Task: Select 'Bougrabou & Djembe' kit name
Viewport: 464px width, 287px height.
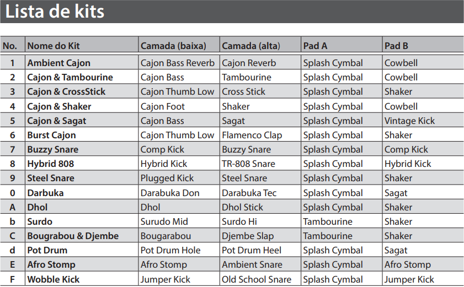Action: 73,236
